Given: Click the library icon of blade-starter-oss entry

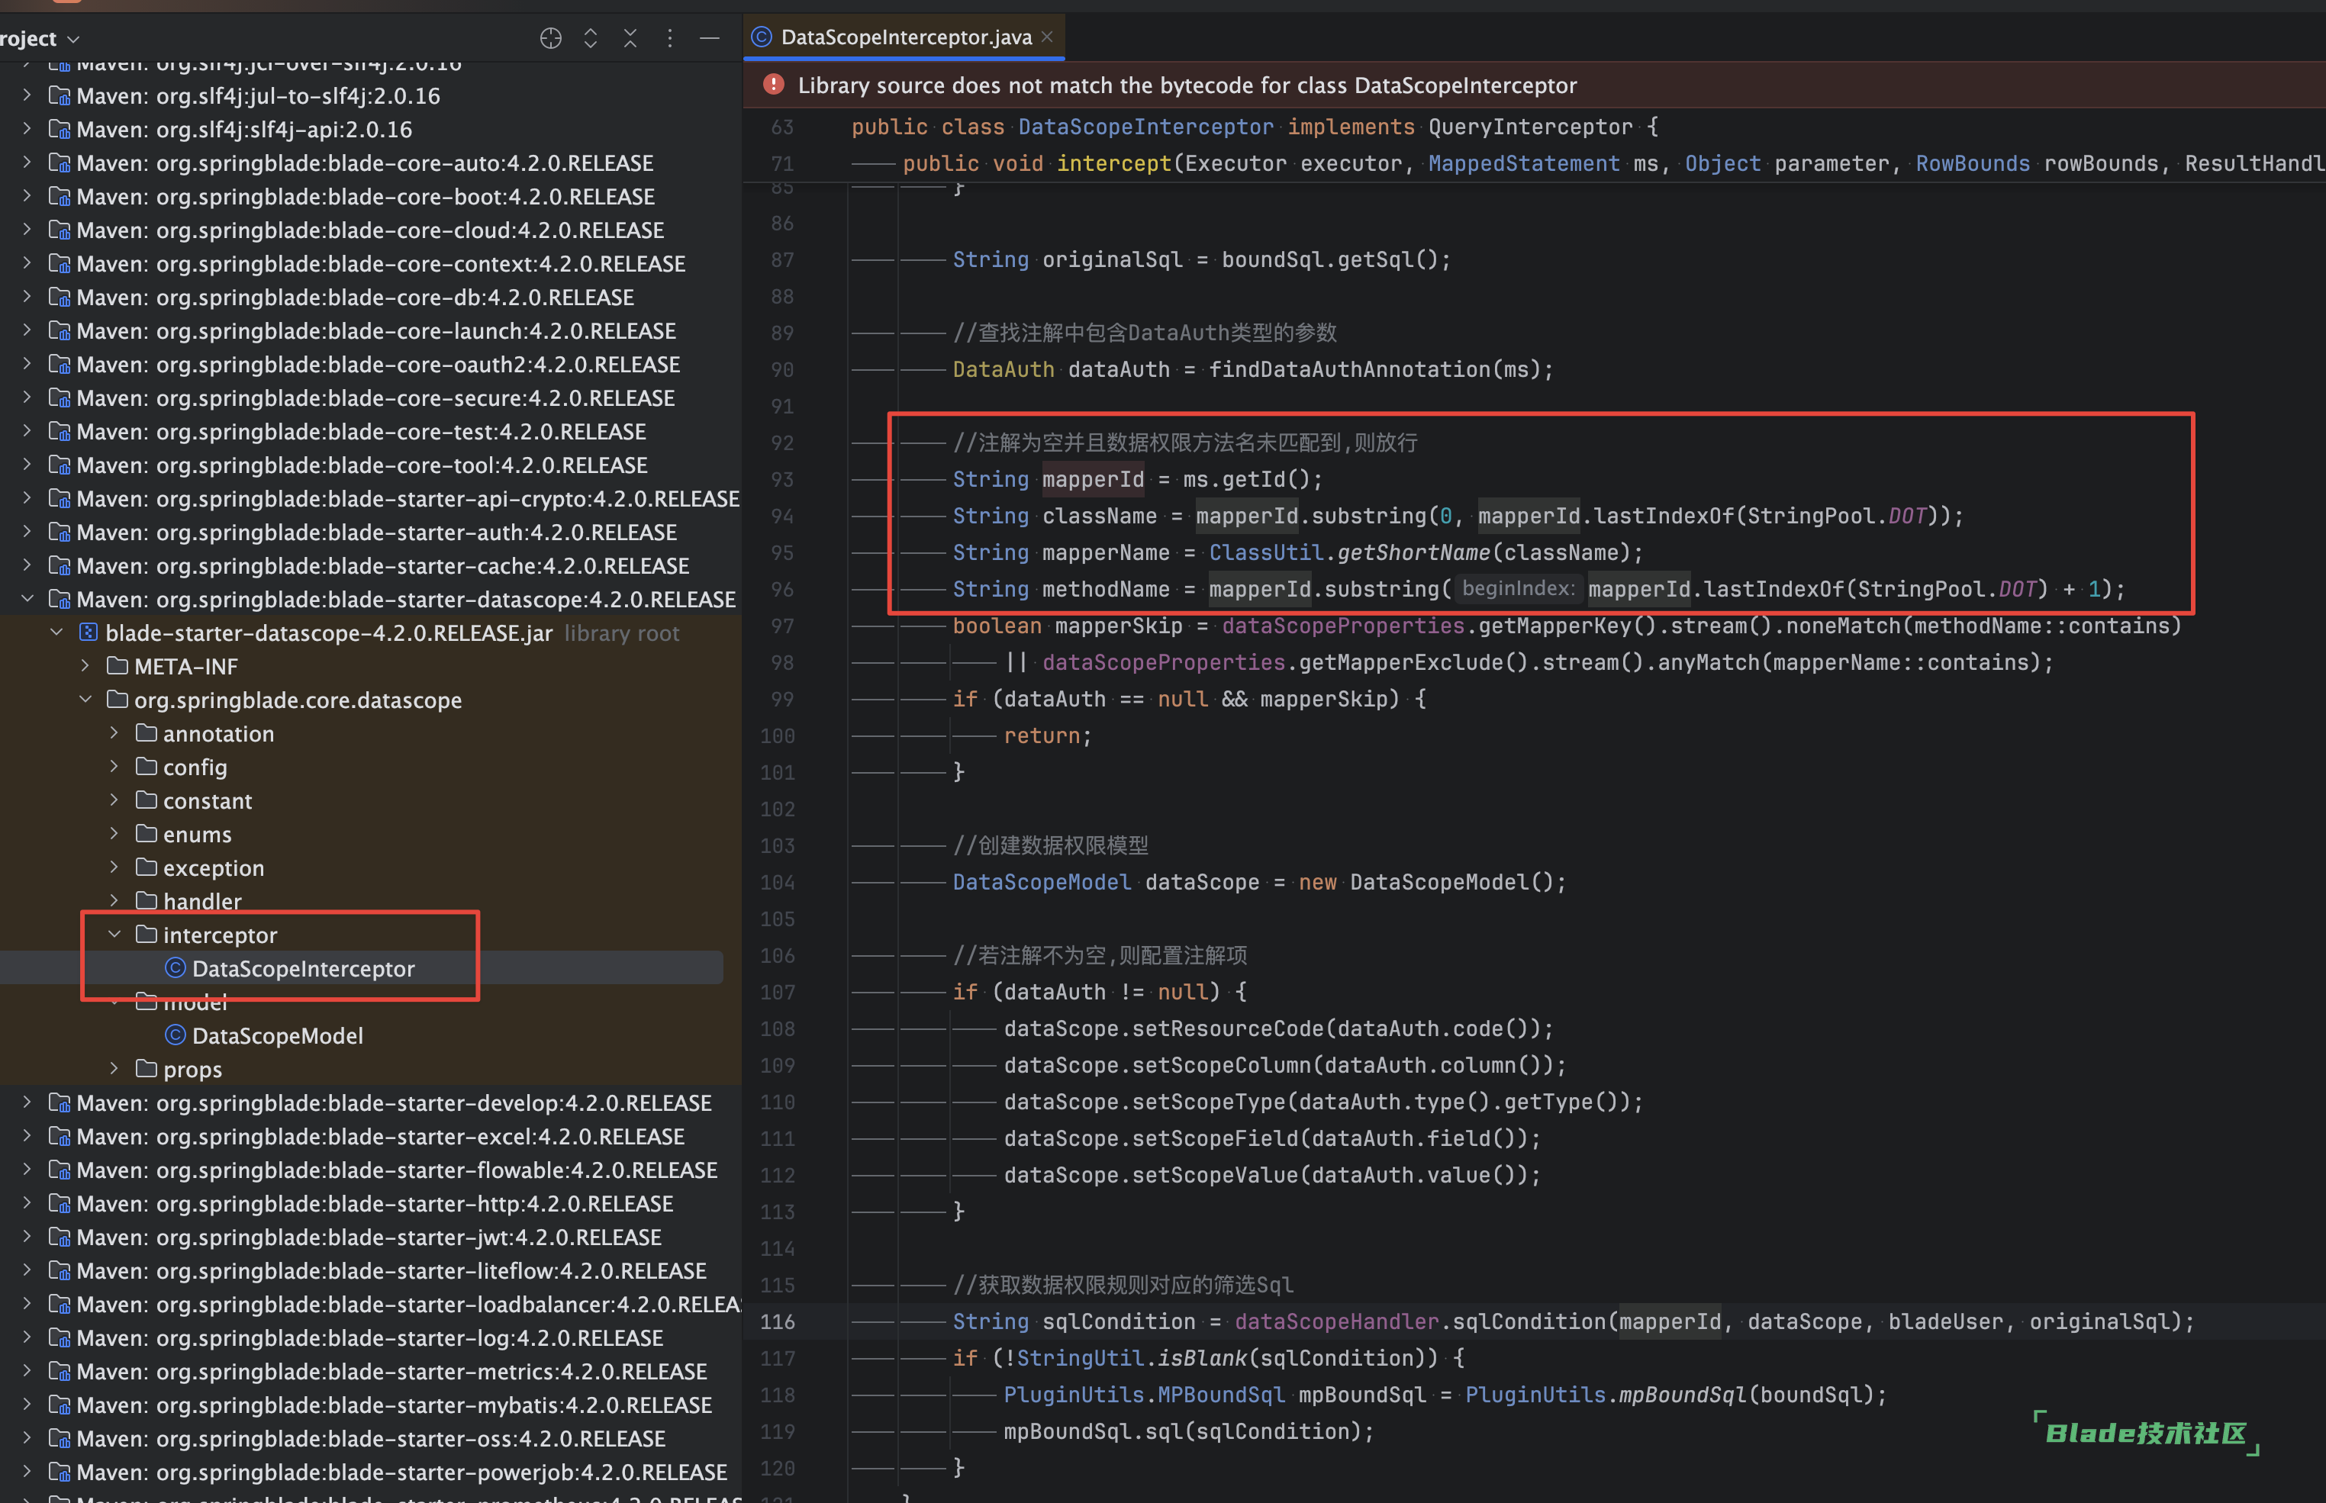Looking at the screenshot, I should pos(60,1437).
